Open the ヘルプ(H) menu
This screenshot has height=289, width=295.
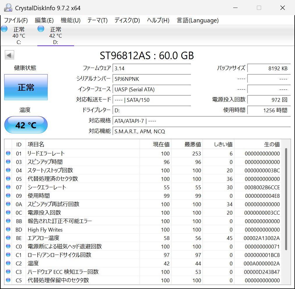click(158, 20)
